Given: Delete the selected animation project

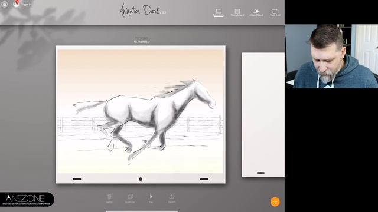Looking at the screenshot, I should [109, 198].
